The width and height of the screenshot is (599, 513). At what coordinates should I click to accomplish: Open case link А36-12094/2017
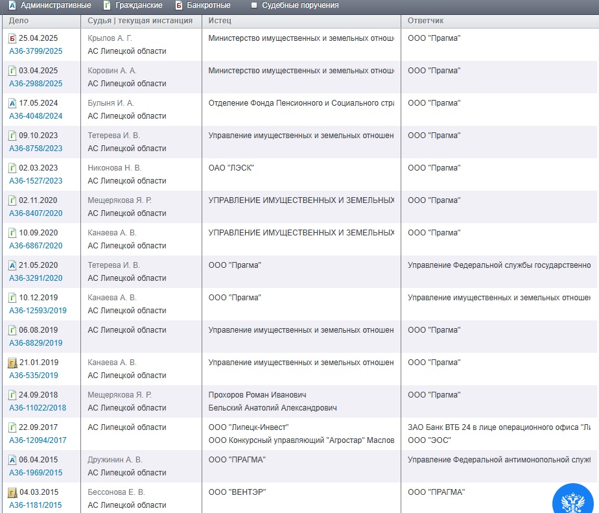click(38, 440)
